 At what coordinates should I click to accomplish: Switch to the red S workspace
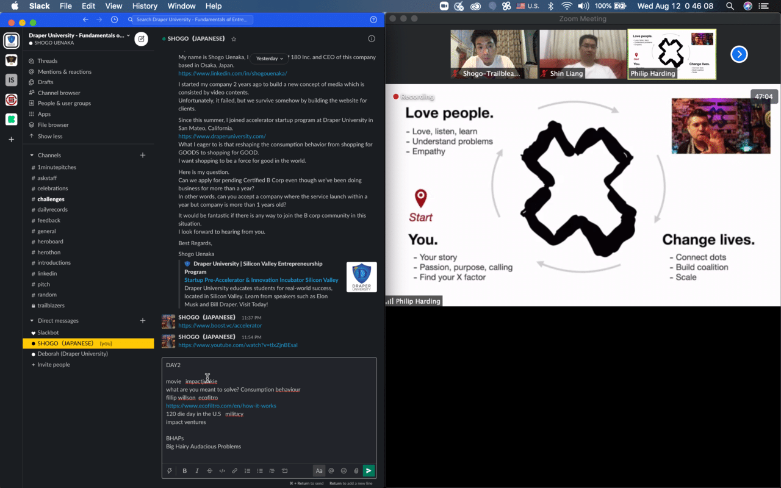(11, 99)
